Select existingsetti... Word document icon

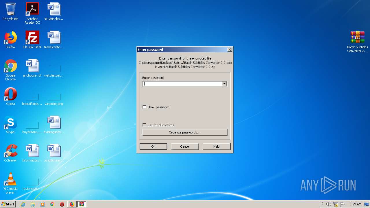pos(54,125)
